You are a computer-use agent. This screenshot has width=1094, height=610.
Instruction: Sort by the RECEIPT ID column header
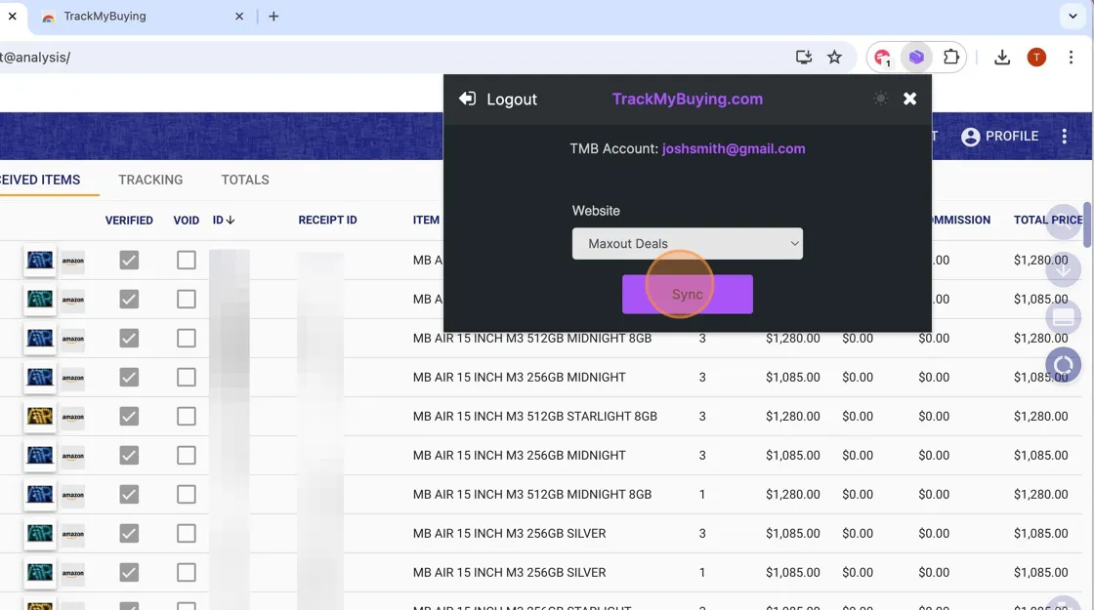click(327, 221)
